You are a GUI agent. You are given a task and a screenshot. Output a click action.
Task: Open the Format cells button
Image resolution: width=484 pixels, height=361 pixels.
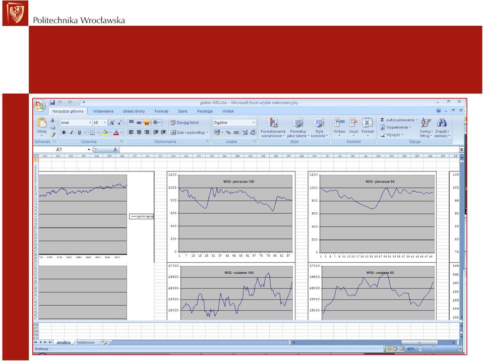pyautogui.click(x=368, y=127)
